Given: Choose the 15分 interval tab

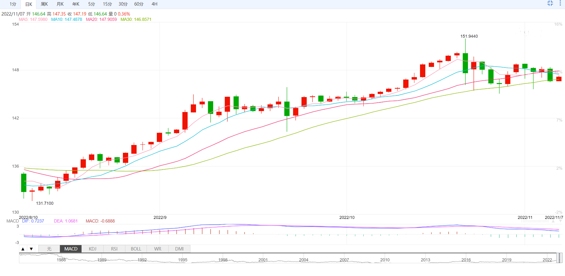Looking at the screenshot, I should point(107,4).
